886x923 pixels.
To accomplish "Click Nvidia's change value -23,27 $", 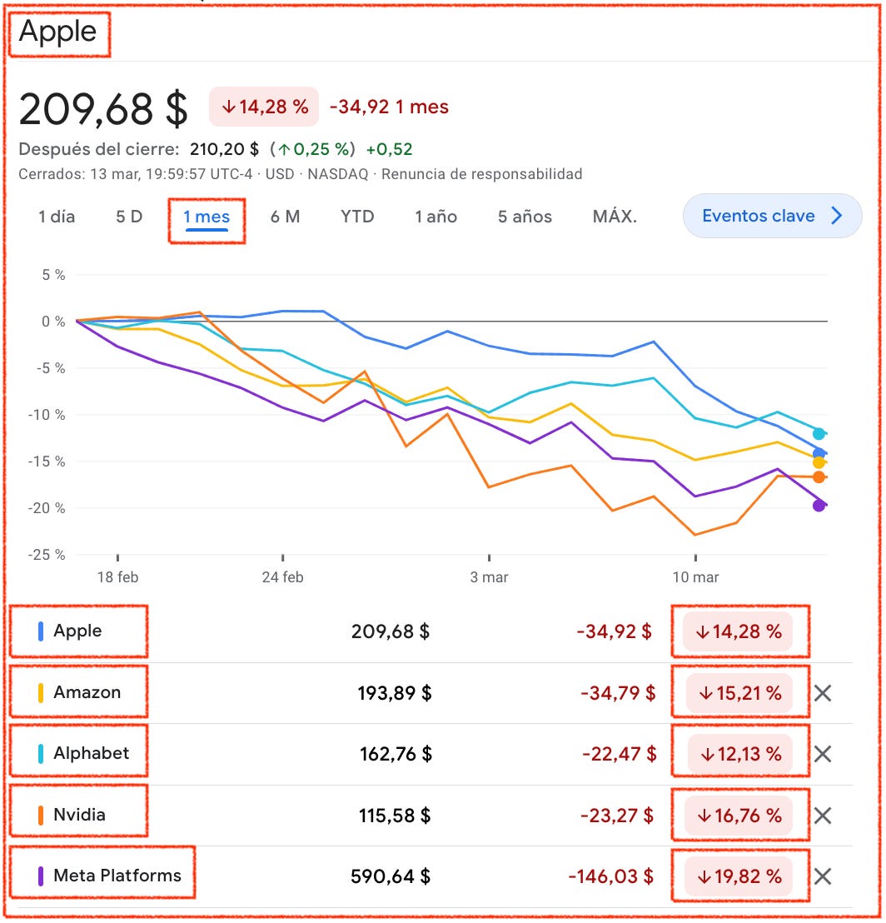I will [x=616, y=816].
